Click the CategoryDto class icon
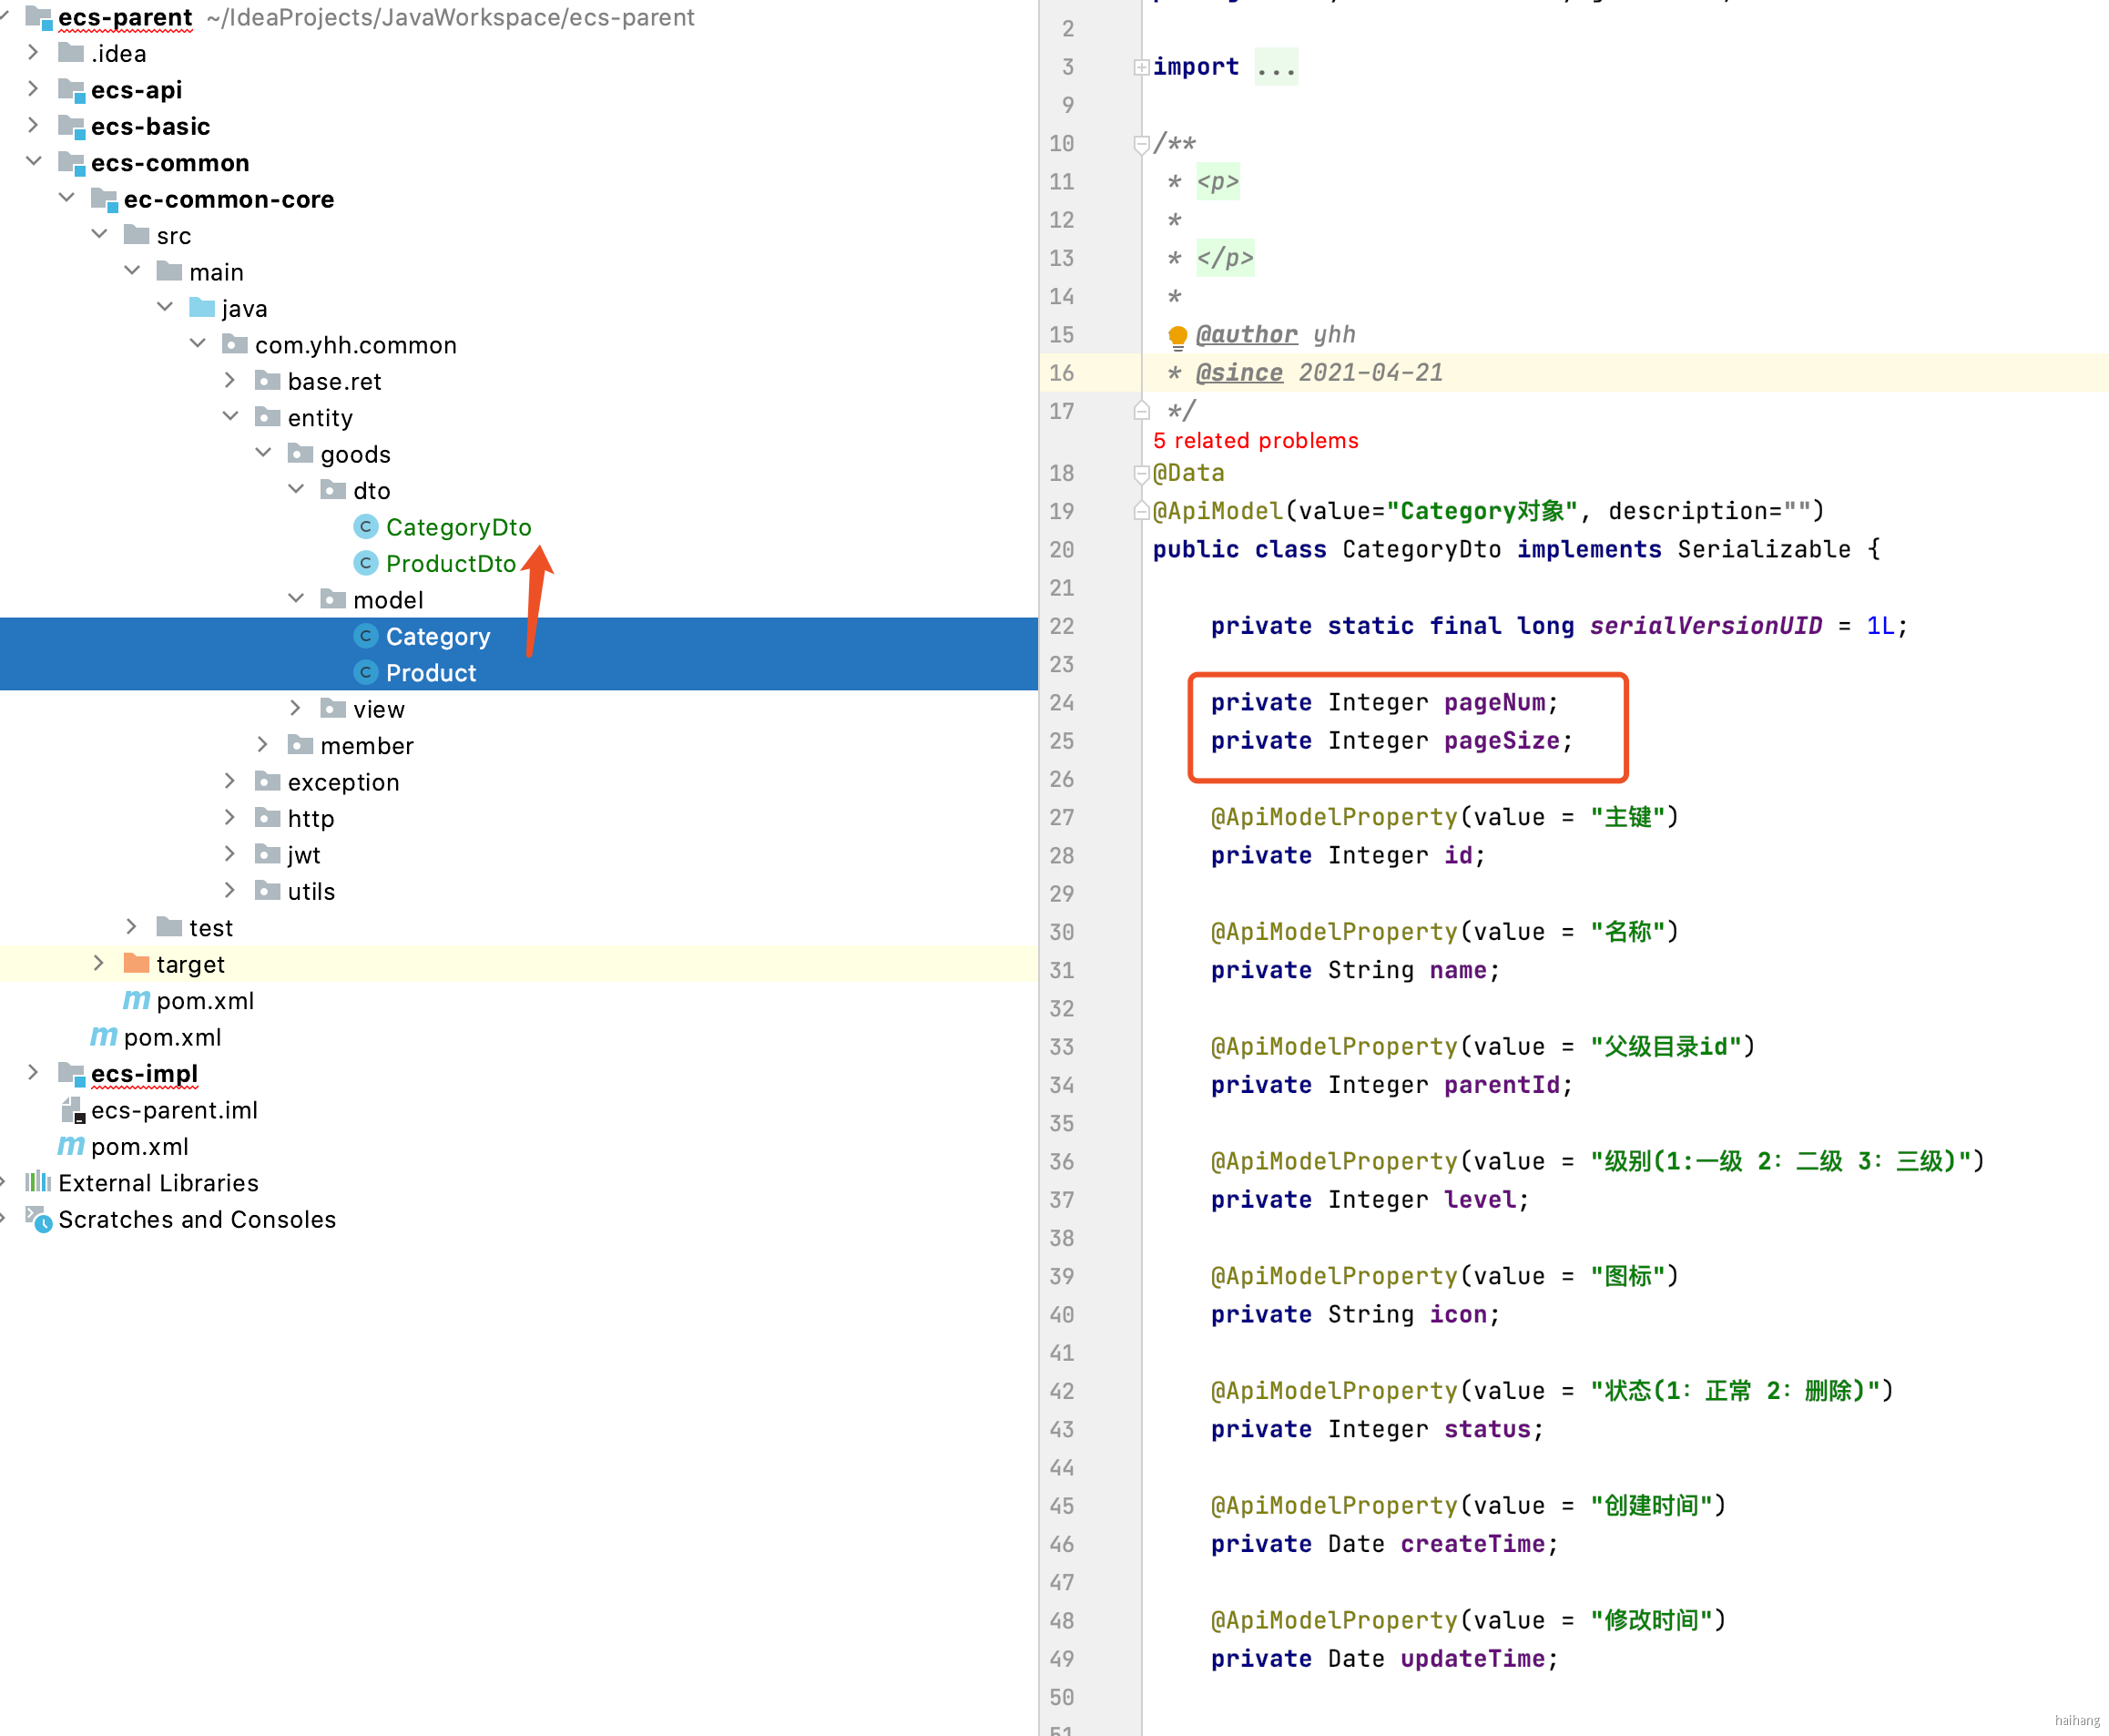Screen dimensions: 2109x1736 pos(366,527)
